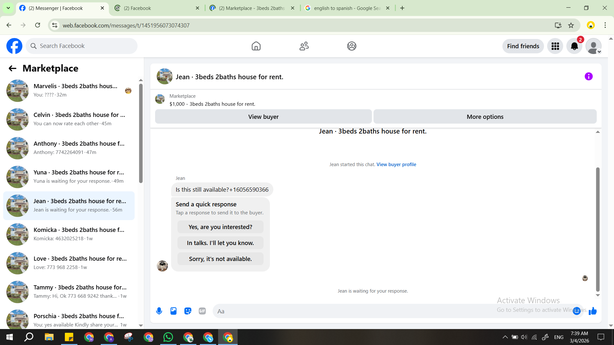Screen dimensions: 614x345
Task: Switch to the Marketplace 3beds 2baths tab
Action: point(252,8)
